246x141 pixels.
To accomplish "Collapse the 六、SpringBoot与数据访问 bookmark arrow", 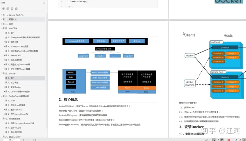I will (x=2, y=96).
